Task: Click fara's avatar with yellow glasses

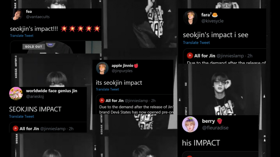Action: pos(190,18)
